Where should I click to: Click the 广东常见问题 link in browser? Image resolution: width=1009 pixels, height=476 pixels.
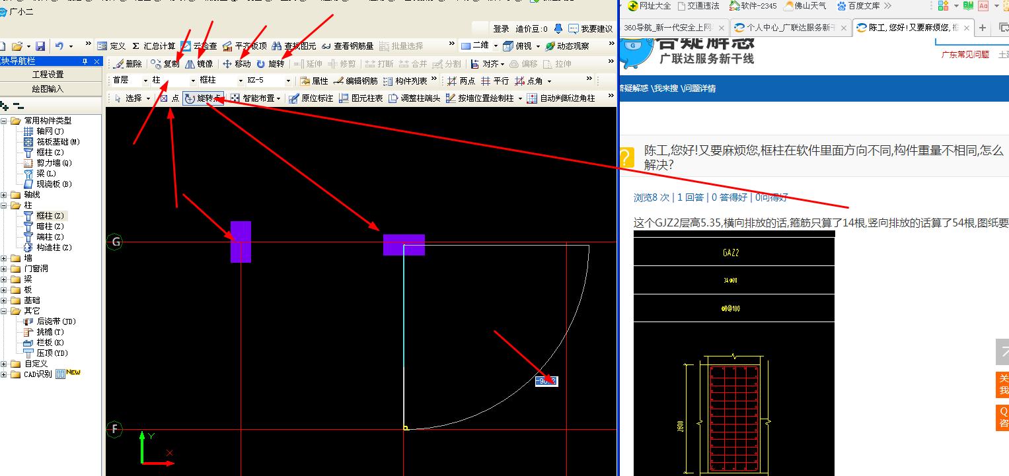(965, 55)
